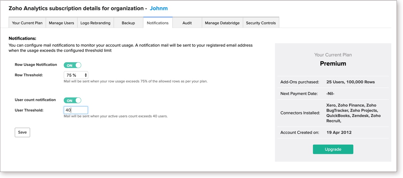403x178 pixels.
Task: Go to the Backup tab
Action: click(x=128, y=23)
